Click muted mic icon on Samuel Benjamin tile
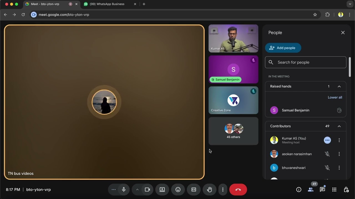Image resolution: width=355 pixels, height=199 pixels. click(253, 60)
